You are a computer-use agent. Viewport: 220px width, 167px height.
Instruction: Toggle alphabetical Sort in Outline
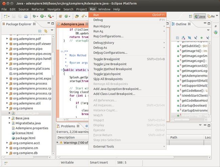[x=183, y=38]
